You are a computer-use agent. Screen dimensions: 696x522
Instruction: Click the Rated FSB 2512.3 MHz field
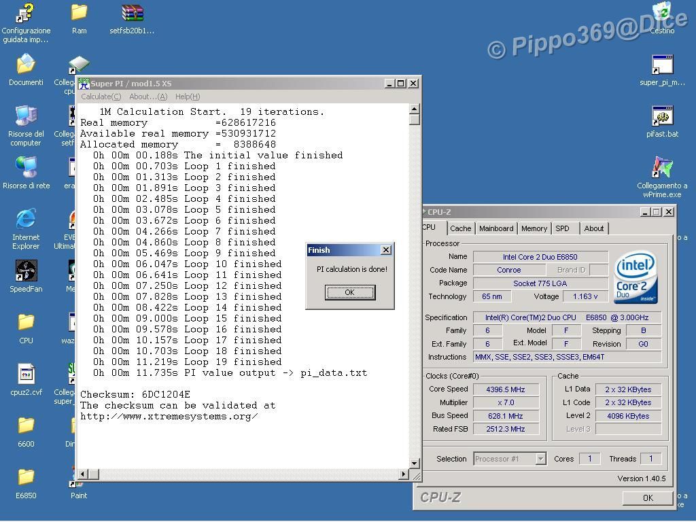(506, 429)
